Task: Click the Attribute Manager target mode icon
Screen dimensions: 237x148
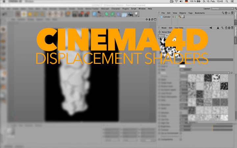Action: tap(229, 28)
